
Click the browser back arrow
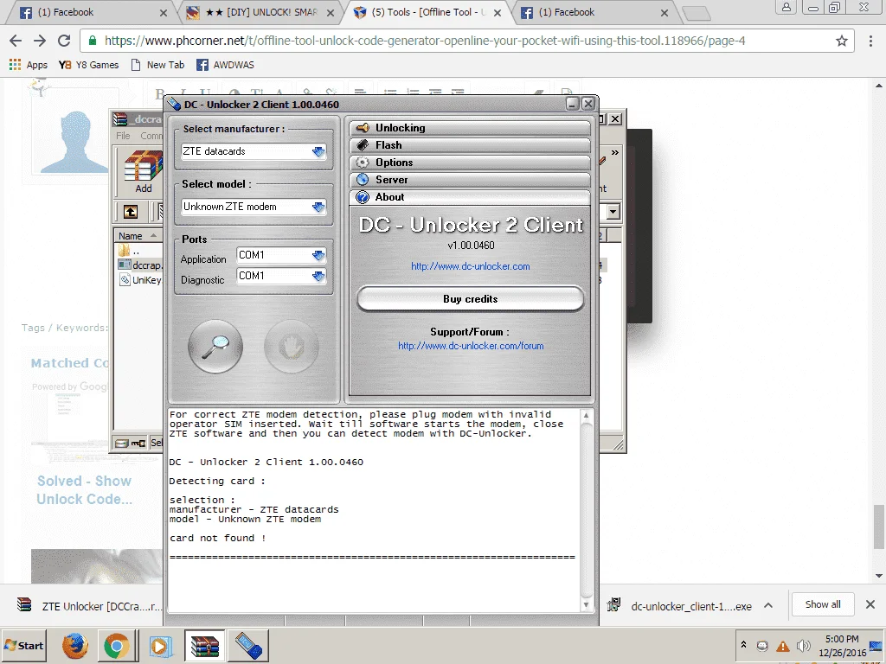[16, 41]
